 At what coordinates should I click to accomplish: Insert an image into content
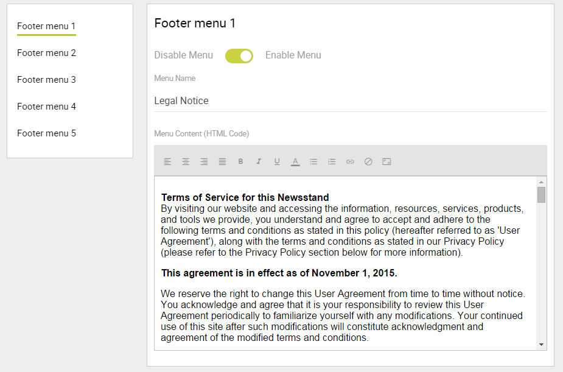[x=386, y=161]
